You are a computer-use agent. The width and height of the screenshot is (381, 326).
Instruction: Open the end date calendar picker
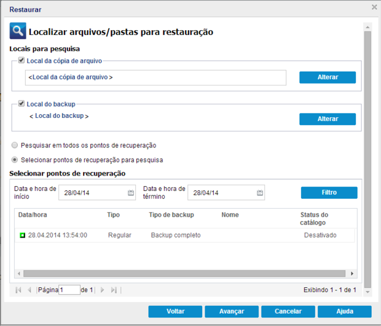coord(260,193)
